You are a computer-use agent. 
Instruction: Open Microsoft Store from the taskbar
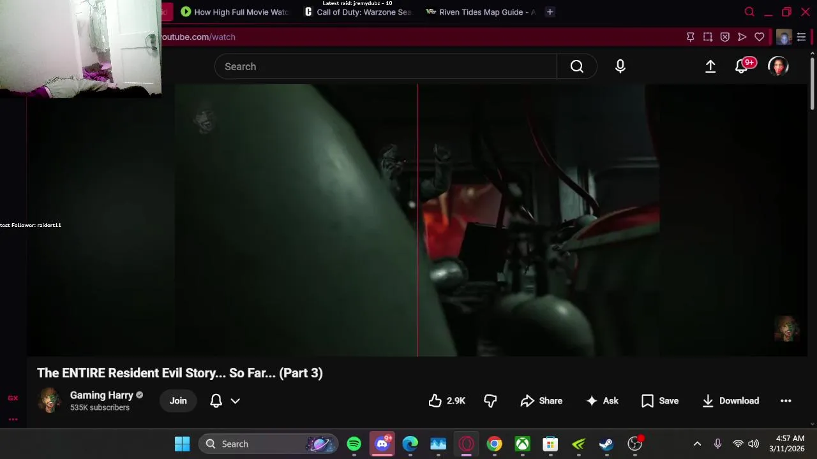[x=550, y=444]
